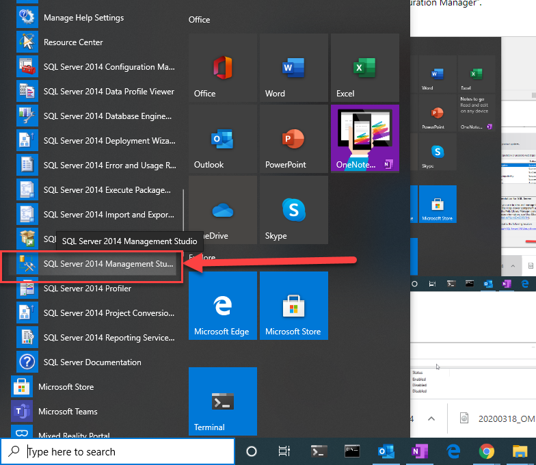Image resolution: width=536 pixels, height=465 pixels.
Task: Open the Excel tile
Action: point(365,68)
